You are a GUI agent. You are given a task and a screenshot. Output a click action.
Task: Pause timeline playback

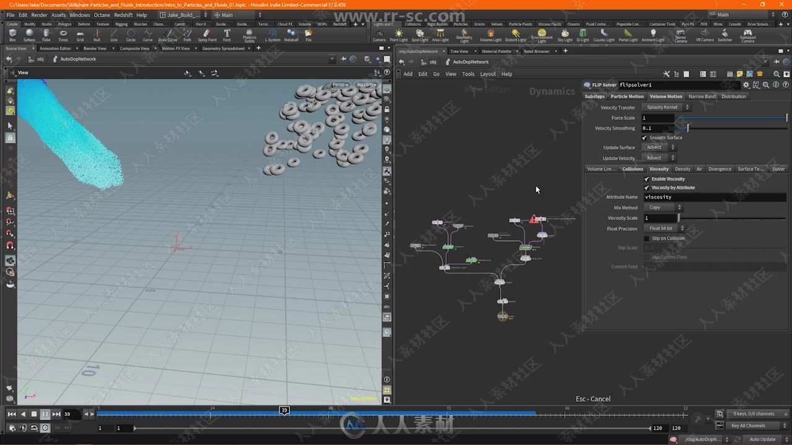point(45,414)
